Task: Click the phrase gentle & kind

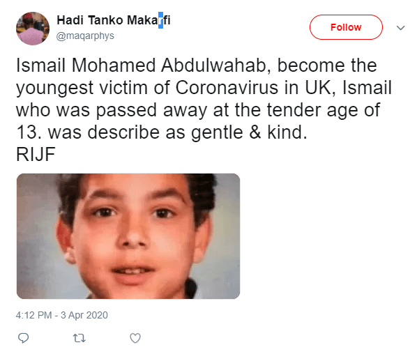Action: click(249, 132)
